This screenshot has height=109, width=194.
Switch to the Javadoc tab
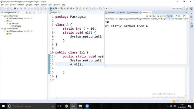(121, 13)
